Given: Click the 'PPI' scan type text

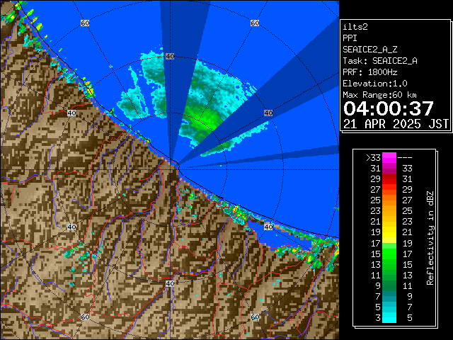Looking at the screenshot, I should point(350,38).
